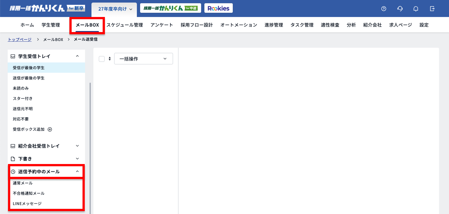The height and width of the screenshot is (214, 449).
Task: Click the logout icon at top right
Action: click(432, 9)
